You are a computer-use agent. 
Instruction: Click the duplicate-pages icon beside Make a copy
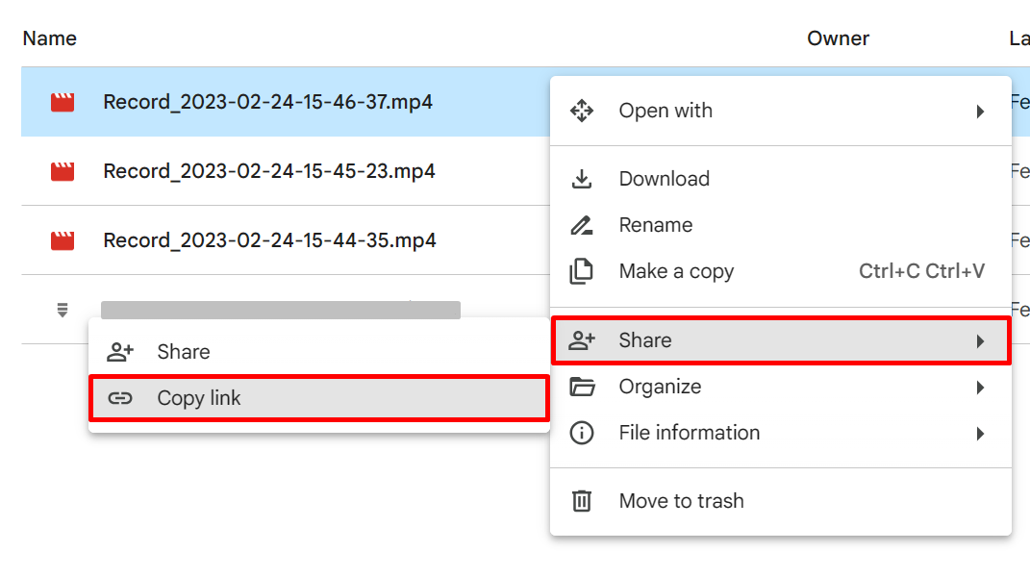click(x=582, y=271)
